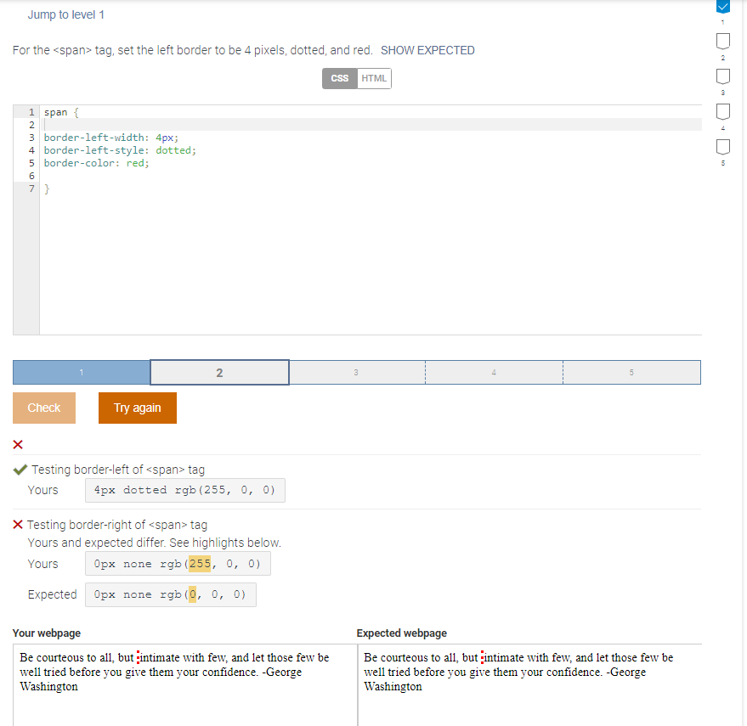The width and height of the screenshot is (747, 726).
Task: Click the border-color: red code line
Action: tap(97, 163)
